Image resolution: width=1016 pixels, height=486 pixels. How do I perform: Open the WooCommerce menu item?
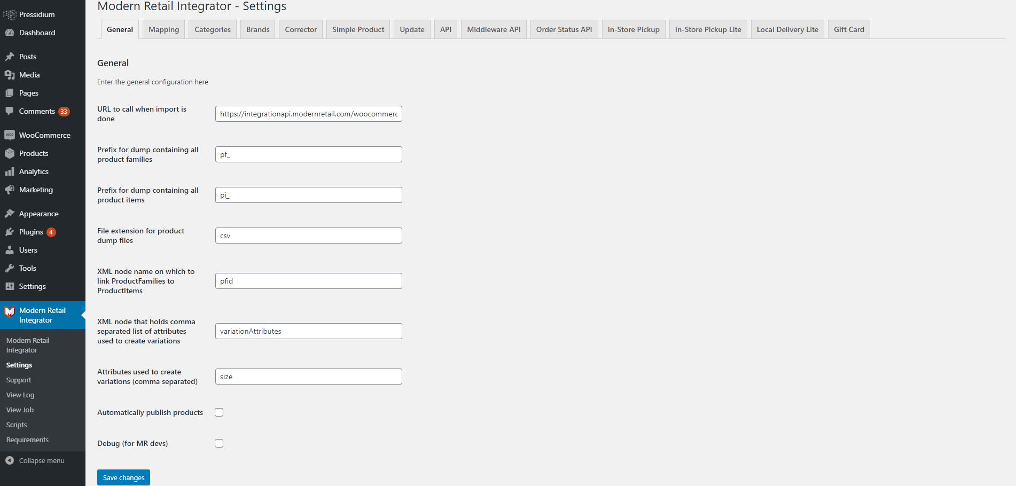click(43, 135)
